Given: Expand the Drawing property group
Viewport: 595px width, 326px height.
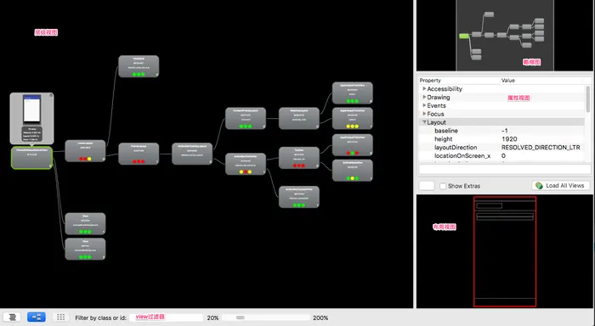Looking at the screenshot, I should [424, 97].
